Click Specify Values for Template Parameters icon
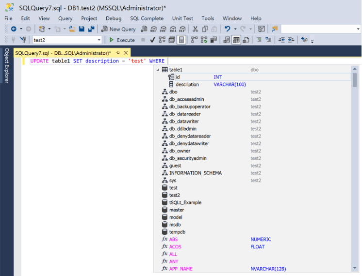362x276 pixels. coord(304,40)
